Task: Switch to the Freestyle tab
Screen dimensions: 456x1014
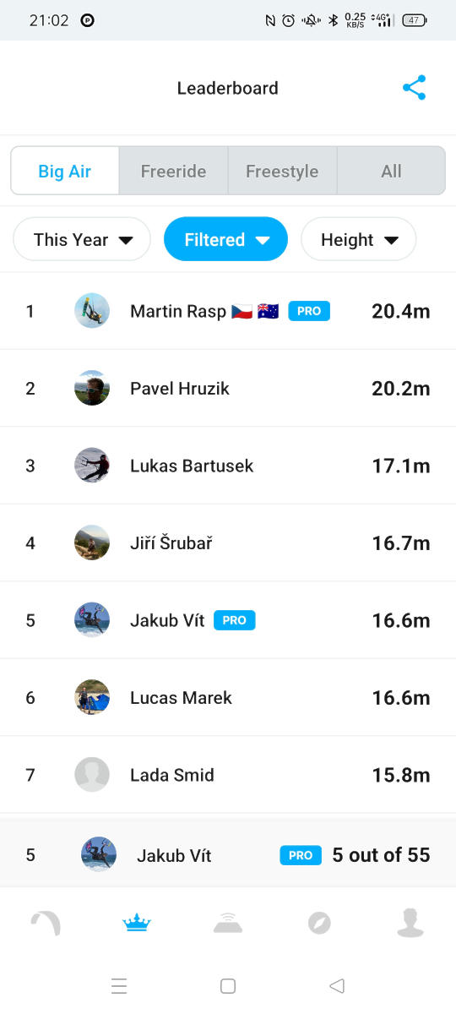Action: [282, 171]
